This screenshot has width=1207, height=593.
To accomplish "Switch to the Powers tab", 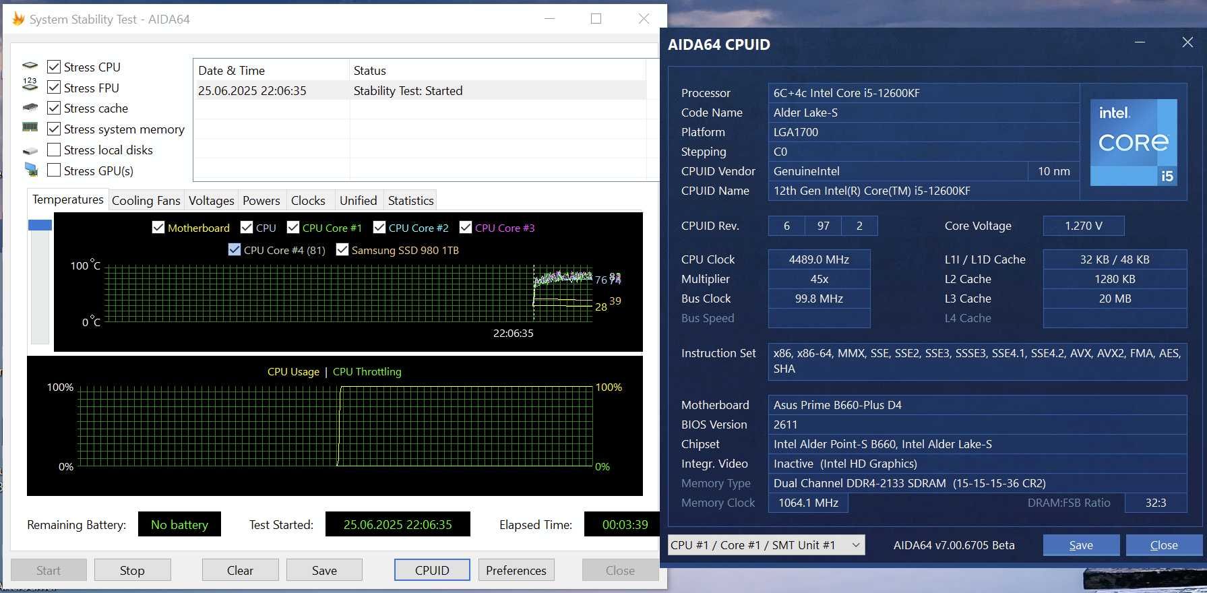I will pyautogui.click(x=261, y=200).
